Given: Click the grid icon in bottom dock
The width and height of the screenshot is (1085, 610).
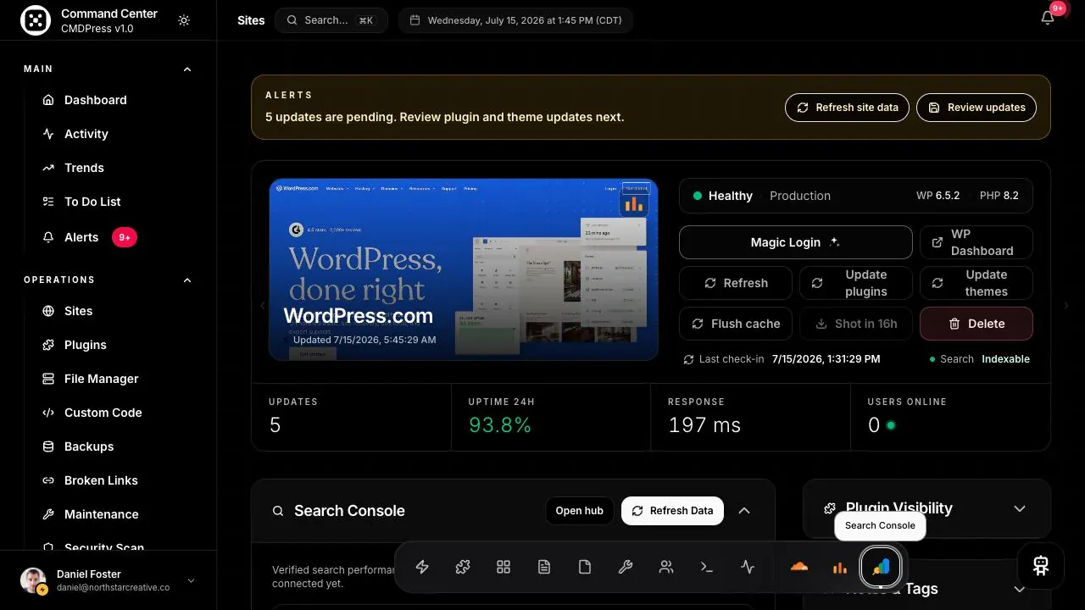Looking at the screenshot, I should (504, 567).
